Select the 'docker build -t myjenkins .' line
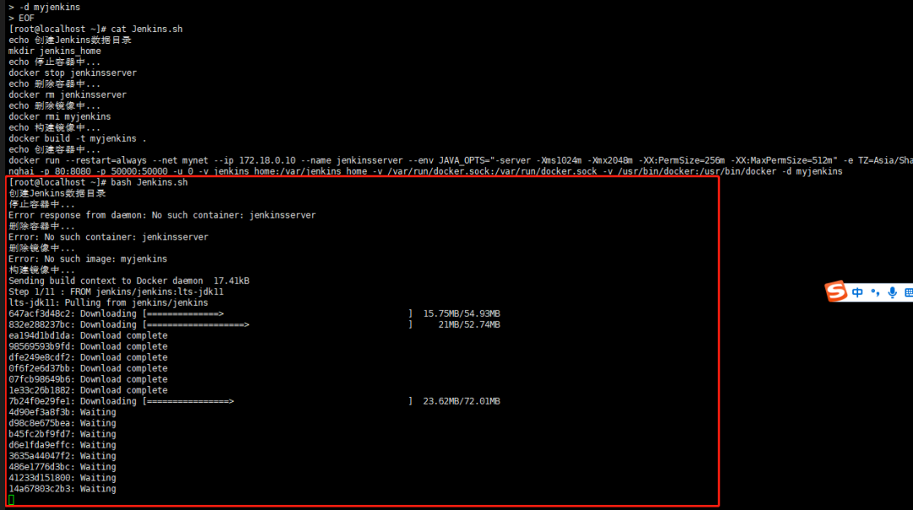 78,139
